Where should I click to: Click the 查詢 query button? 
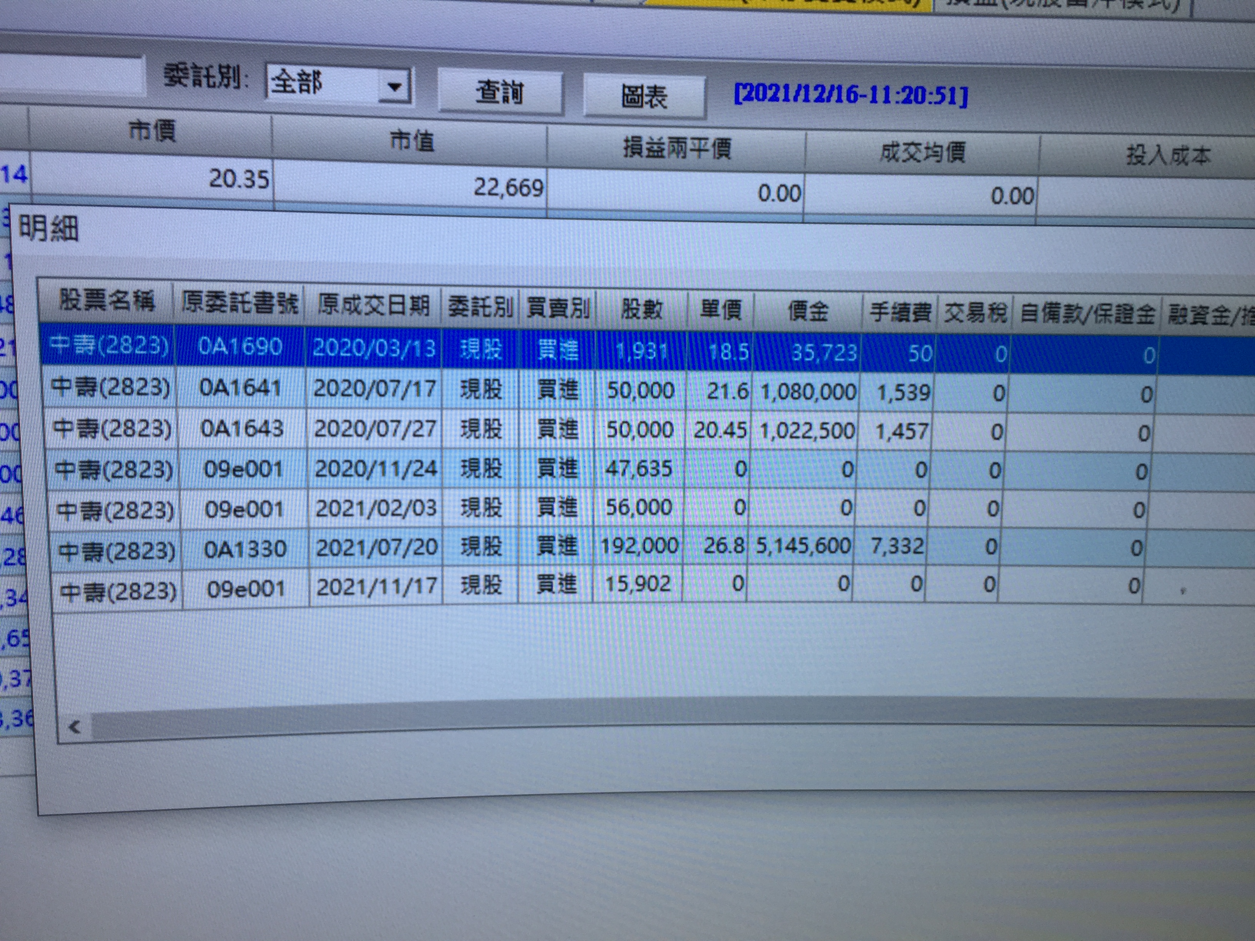point(499,93)
